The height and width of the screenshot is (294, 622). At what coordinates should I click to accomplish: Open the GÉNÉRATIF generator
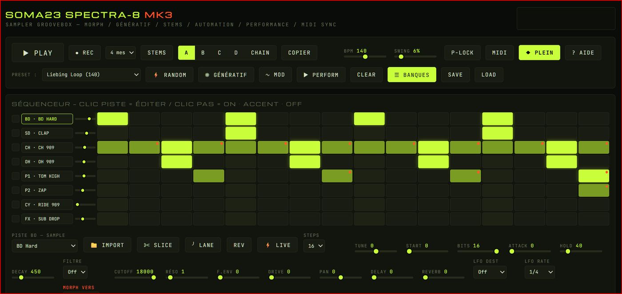pyautogui.click(x=226, y=75)
